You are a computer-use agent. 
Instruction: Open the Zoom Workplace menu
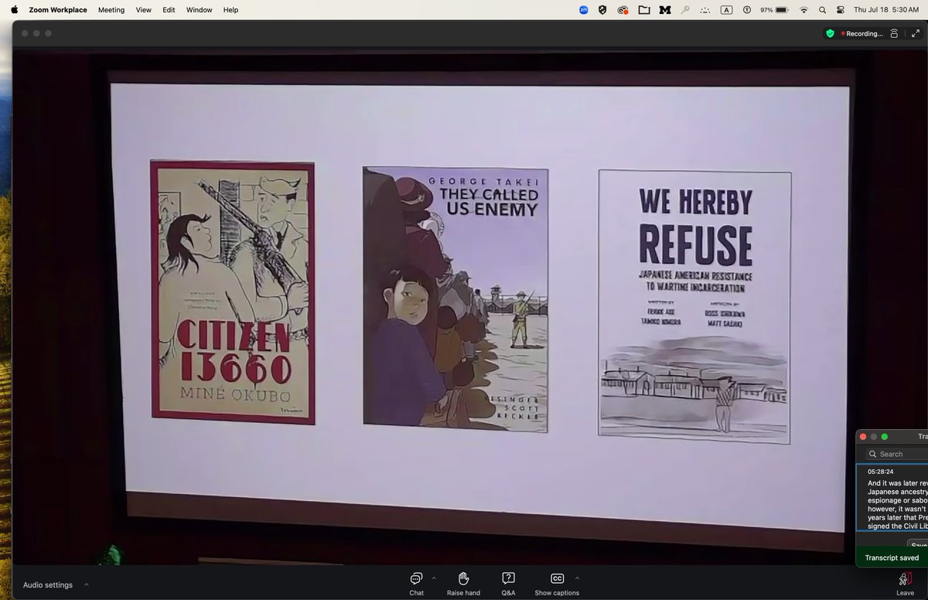[58, 10]
